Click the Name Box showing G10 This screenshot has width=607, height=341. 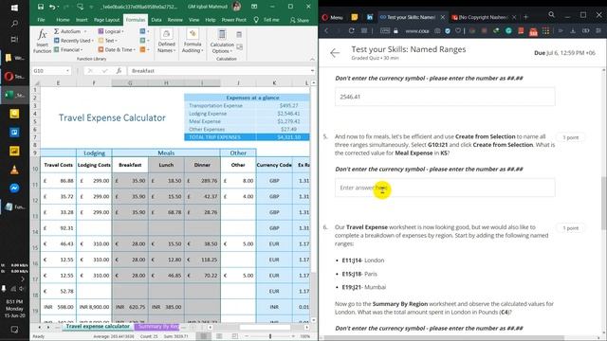pyautogui.click(x=51, y=71)
